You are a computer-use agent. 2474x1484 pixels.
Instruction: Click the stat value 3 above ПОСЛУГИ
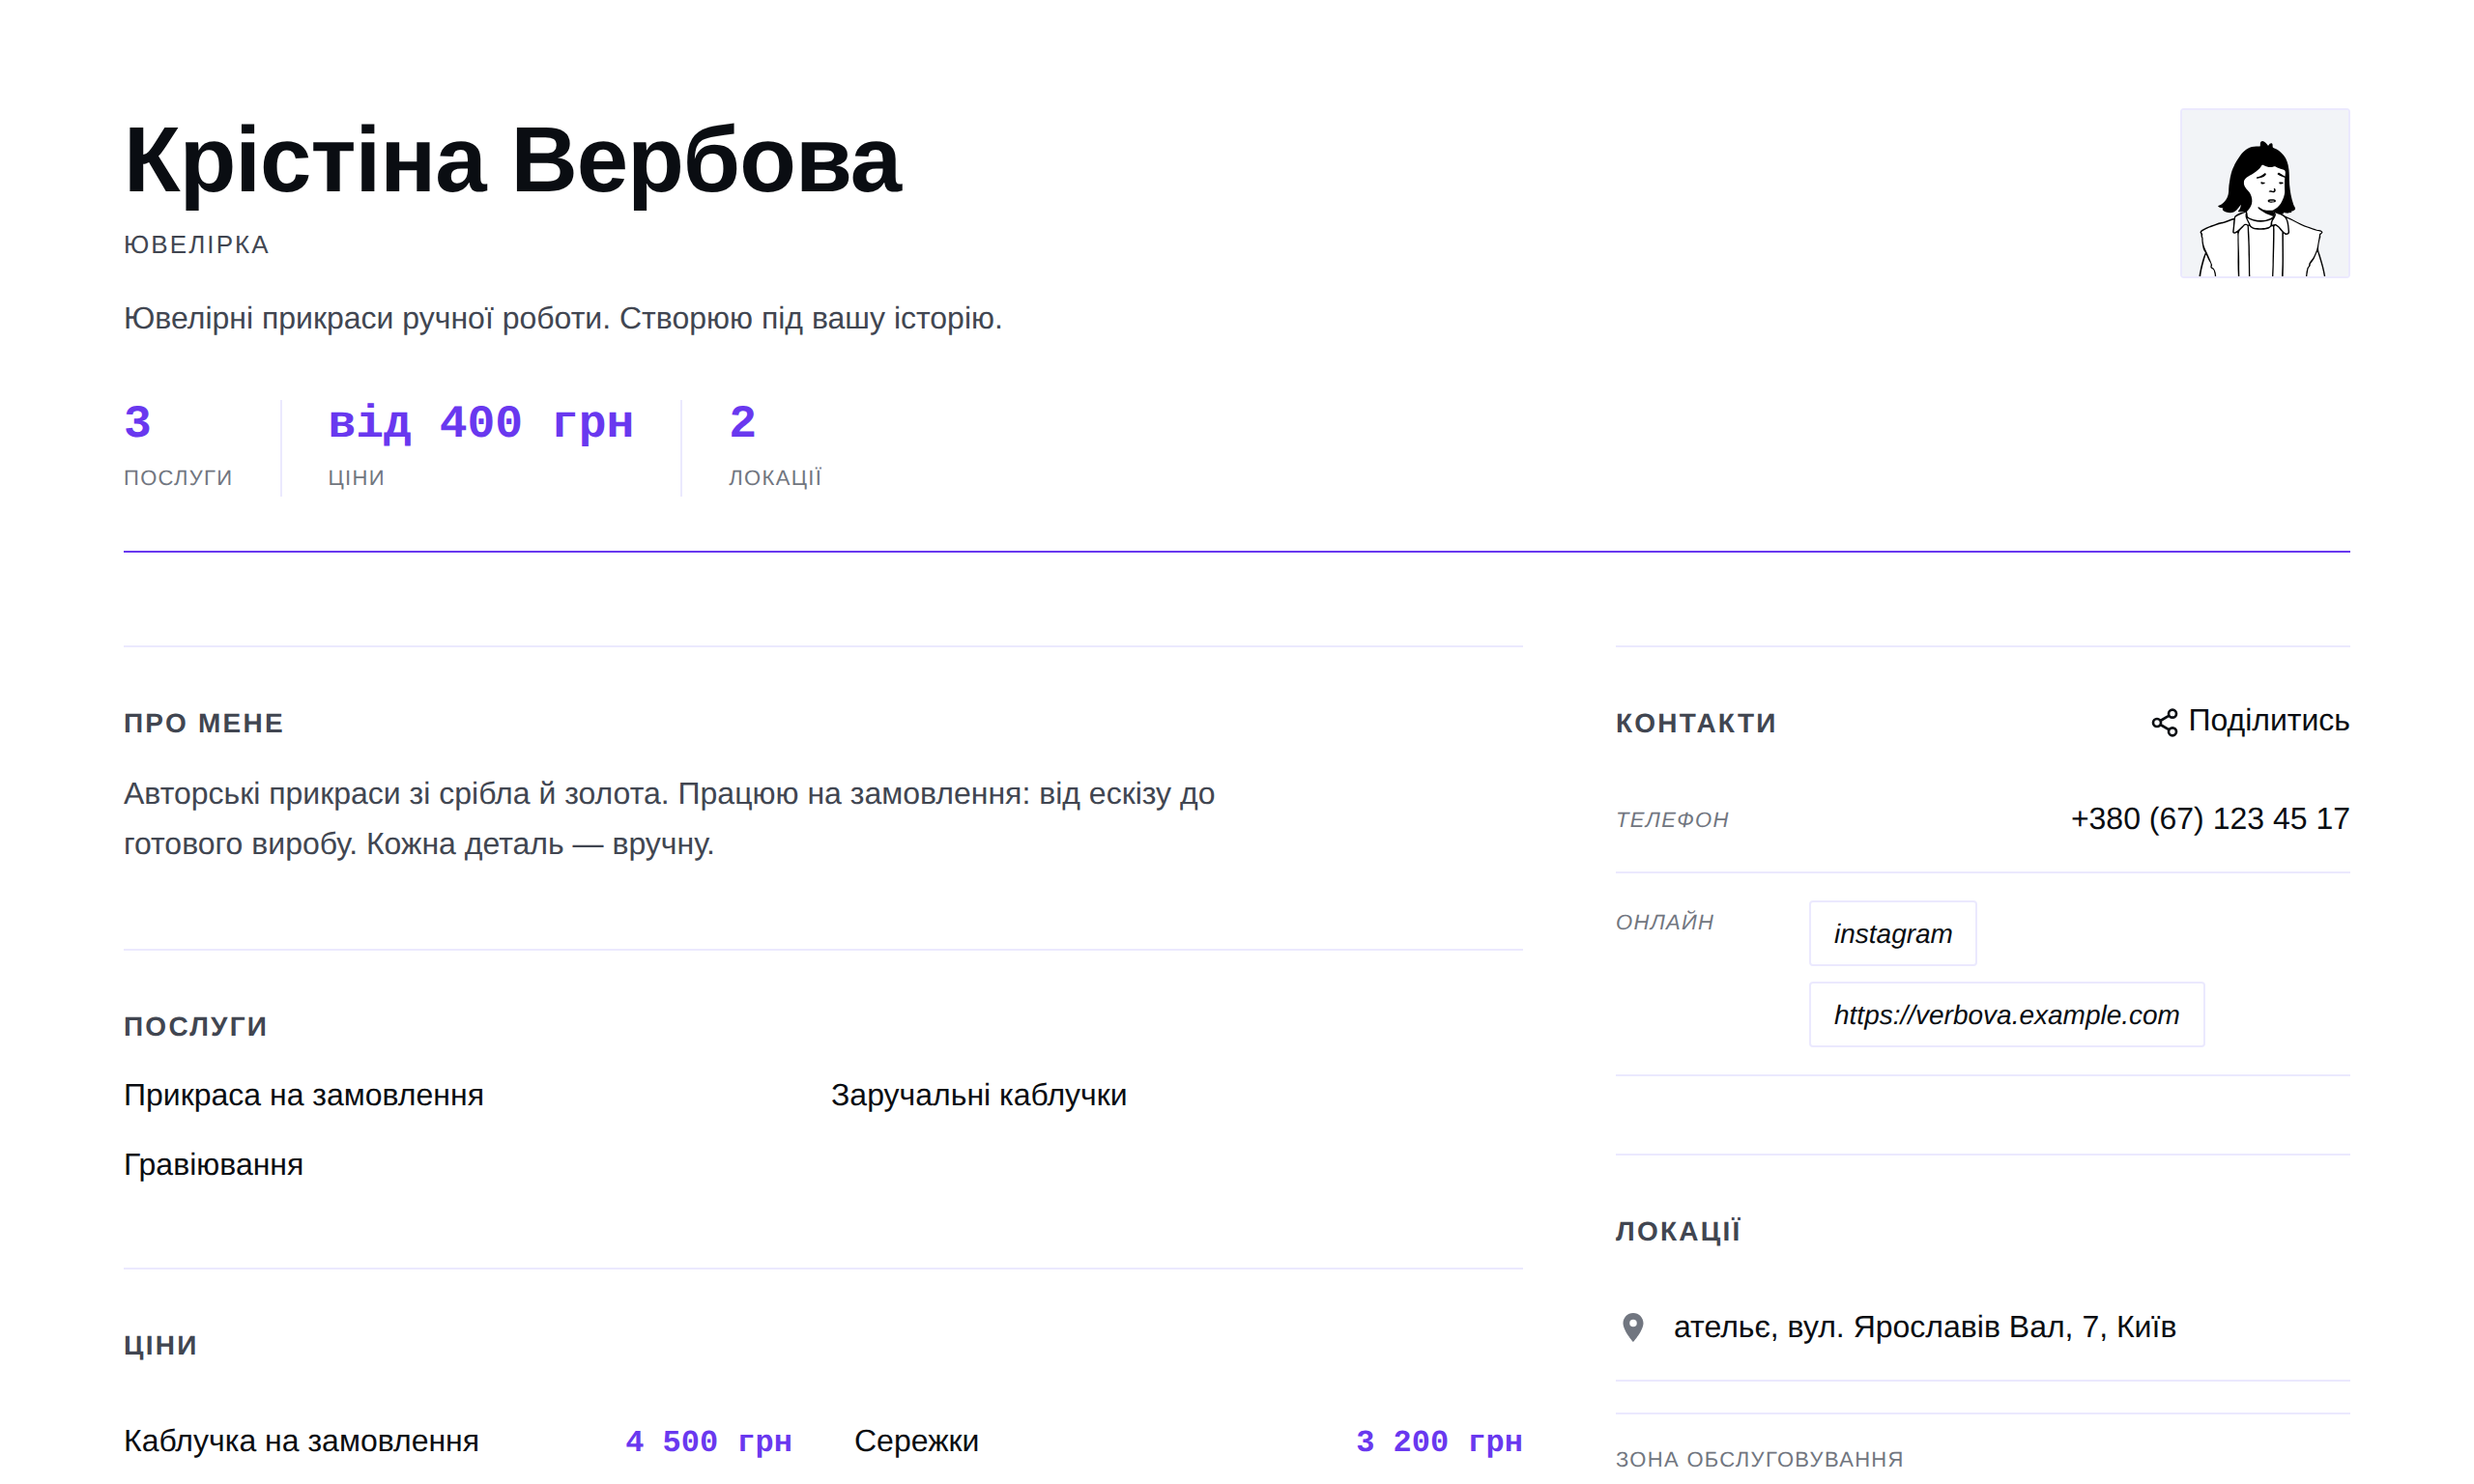(x=137, y=422)
